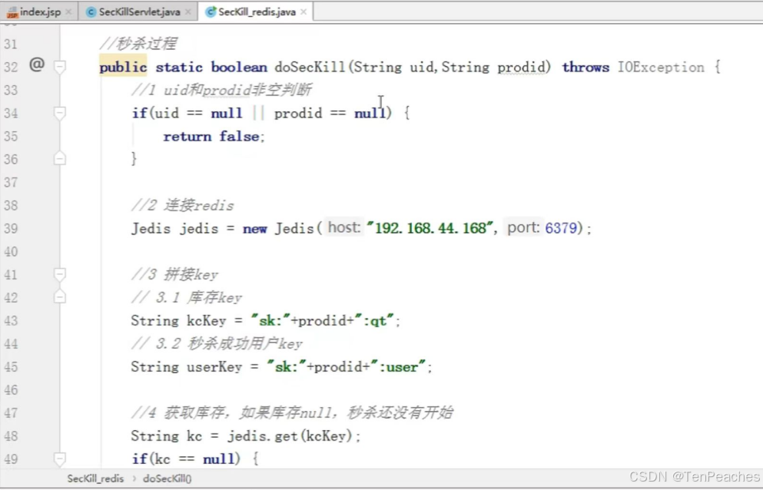Click the // 3.2 秒杀成功用户key comment
This screenshot has width=763, height=490.
click(x=217, y=343)
